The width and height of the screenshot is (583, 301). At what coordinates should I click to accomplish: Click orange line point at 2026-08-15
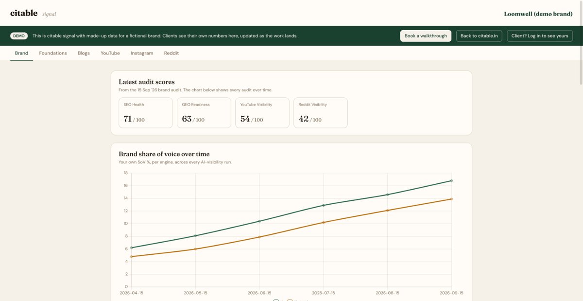coord(388,211)
